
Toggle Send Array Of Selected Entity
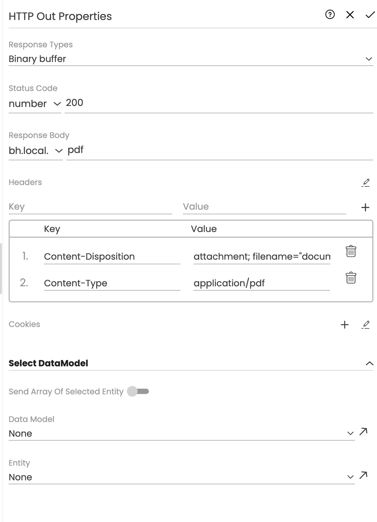pyautogui.click(x=138, y=391)
